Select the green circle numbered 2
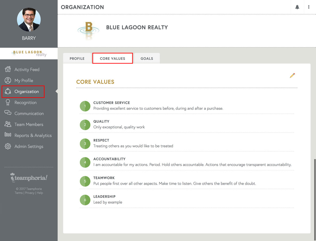This screenshot has height=241, width=316. click(x=85, y=125)
